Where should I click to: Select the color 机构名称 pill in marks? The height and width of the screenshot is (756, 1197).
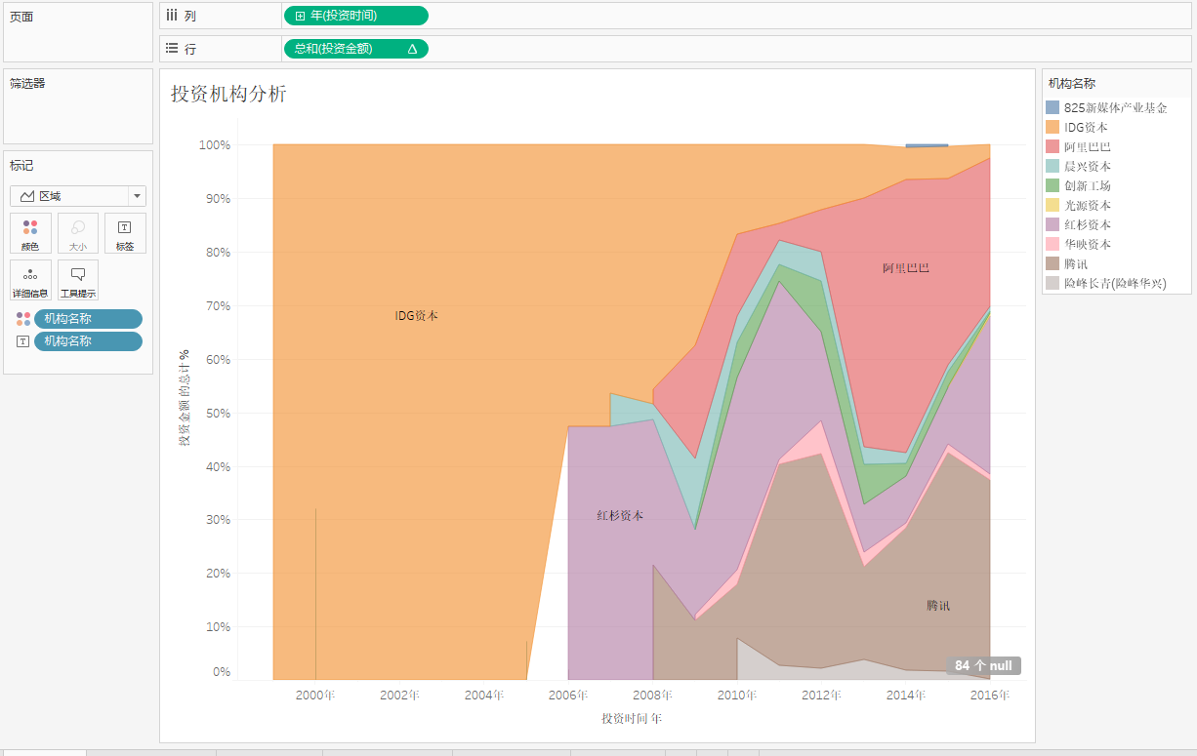pos(88,319)
